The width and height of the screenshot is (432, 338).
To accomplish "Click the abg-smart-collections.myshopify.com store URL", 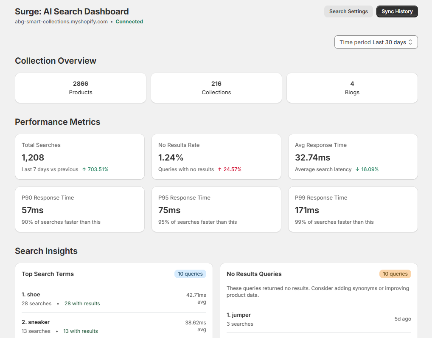I will coord(61,22).
